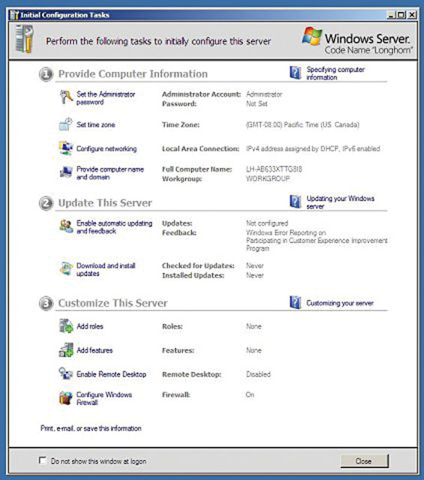Viewport: 424px width, 480px height.
Task: Click the Set Administrator password keys icon
Action: 66,97
